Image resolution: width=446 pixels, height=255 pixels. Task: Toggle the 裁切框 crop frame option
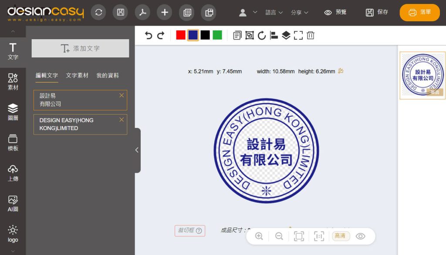click(x=190, y=231)
